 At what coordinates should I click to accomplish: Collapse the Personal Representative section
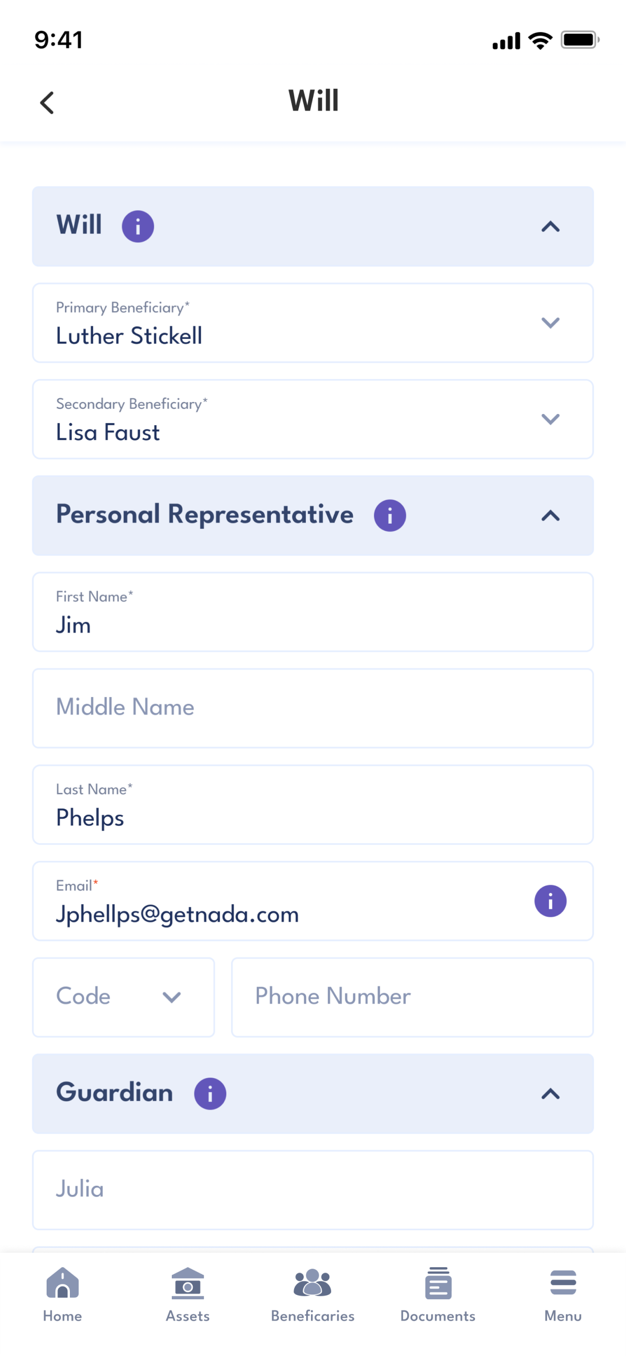click(550, 515)
